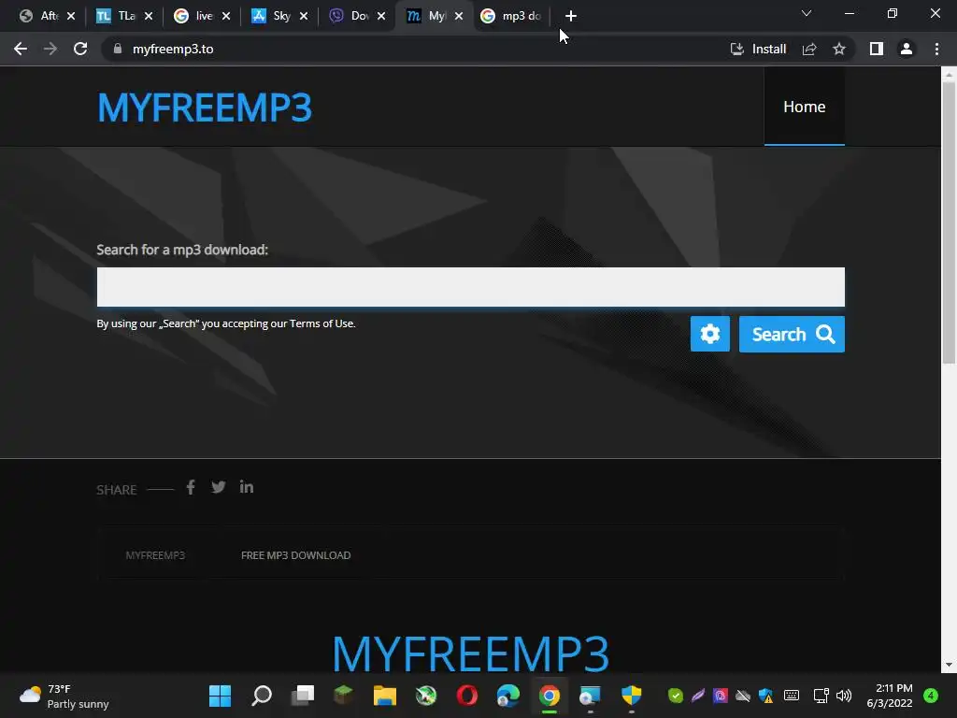Click the MYFREEMP3 header logo
Image resolution: width=957 pixels, height=718 pixels.
[205, 108]
